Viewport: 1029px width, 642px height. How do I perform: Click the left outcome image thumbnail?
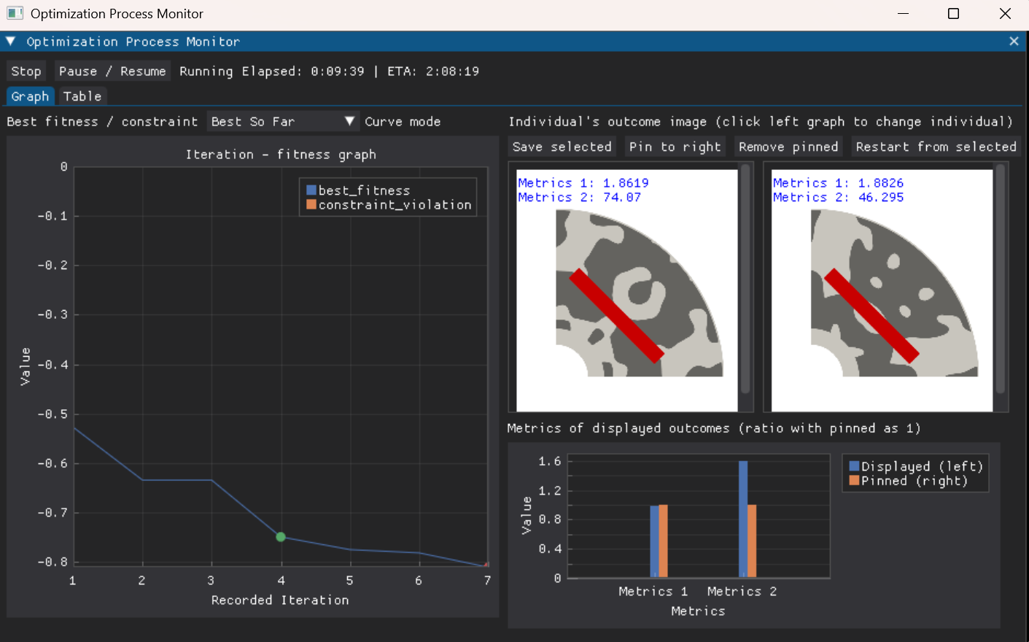point(627,290)
